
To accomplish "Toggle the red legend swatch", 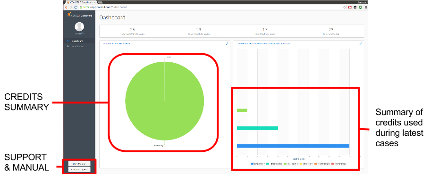I will (x=333, y=164).
